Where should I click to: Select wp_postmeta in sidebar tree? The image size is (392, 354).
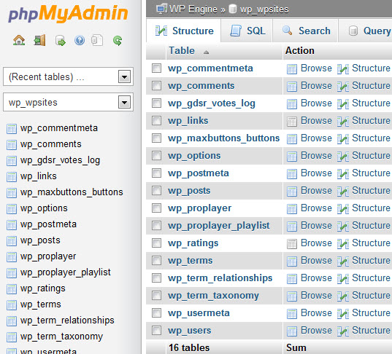pyautogui.click(x=48, y=224)
